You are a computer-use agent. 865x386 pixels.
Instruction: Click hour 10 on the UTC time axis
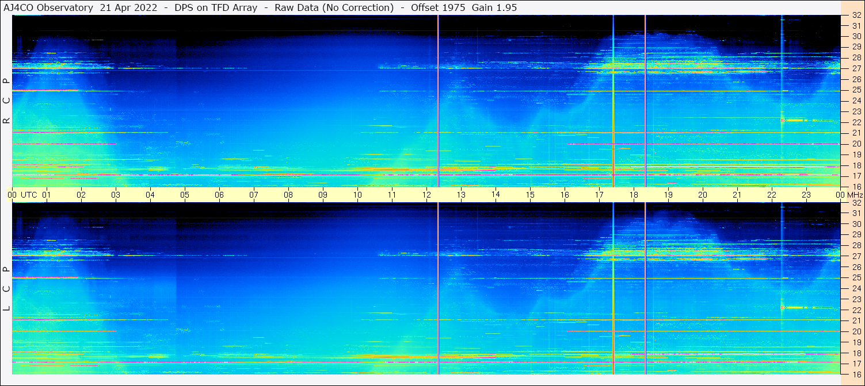coord(357,195)
